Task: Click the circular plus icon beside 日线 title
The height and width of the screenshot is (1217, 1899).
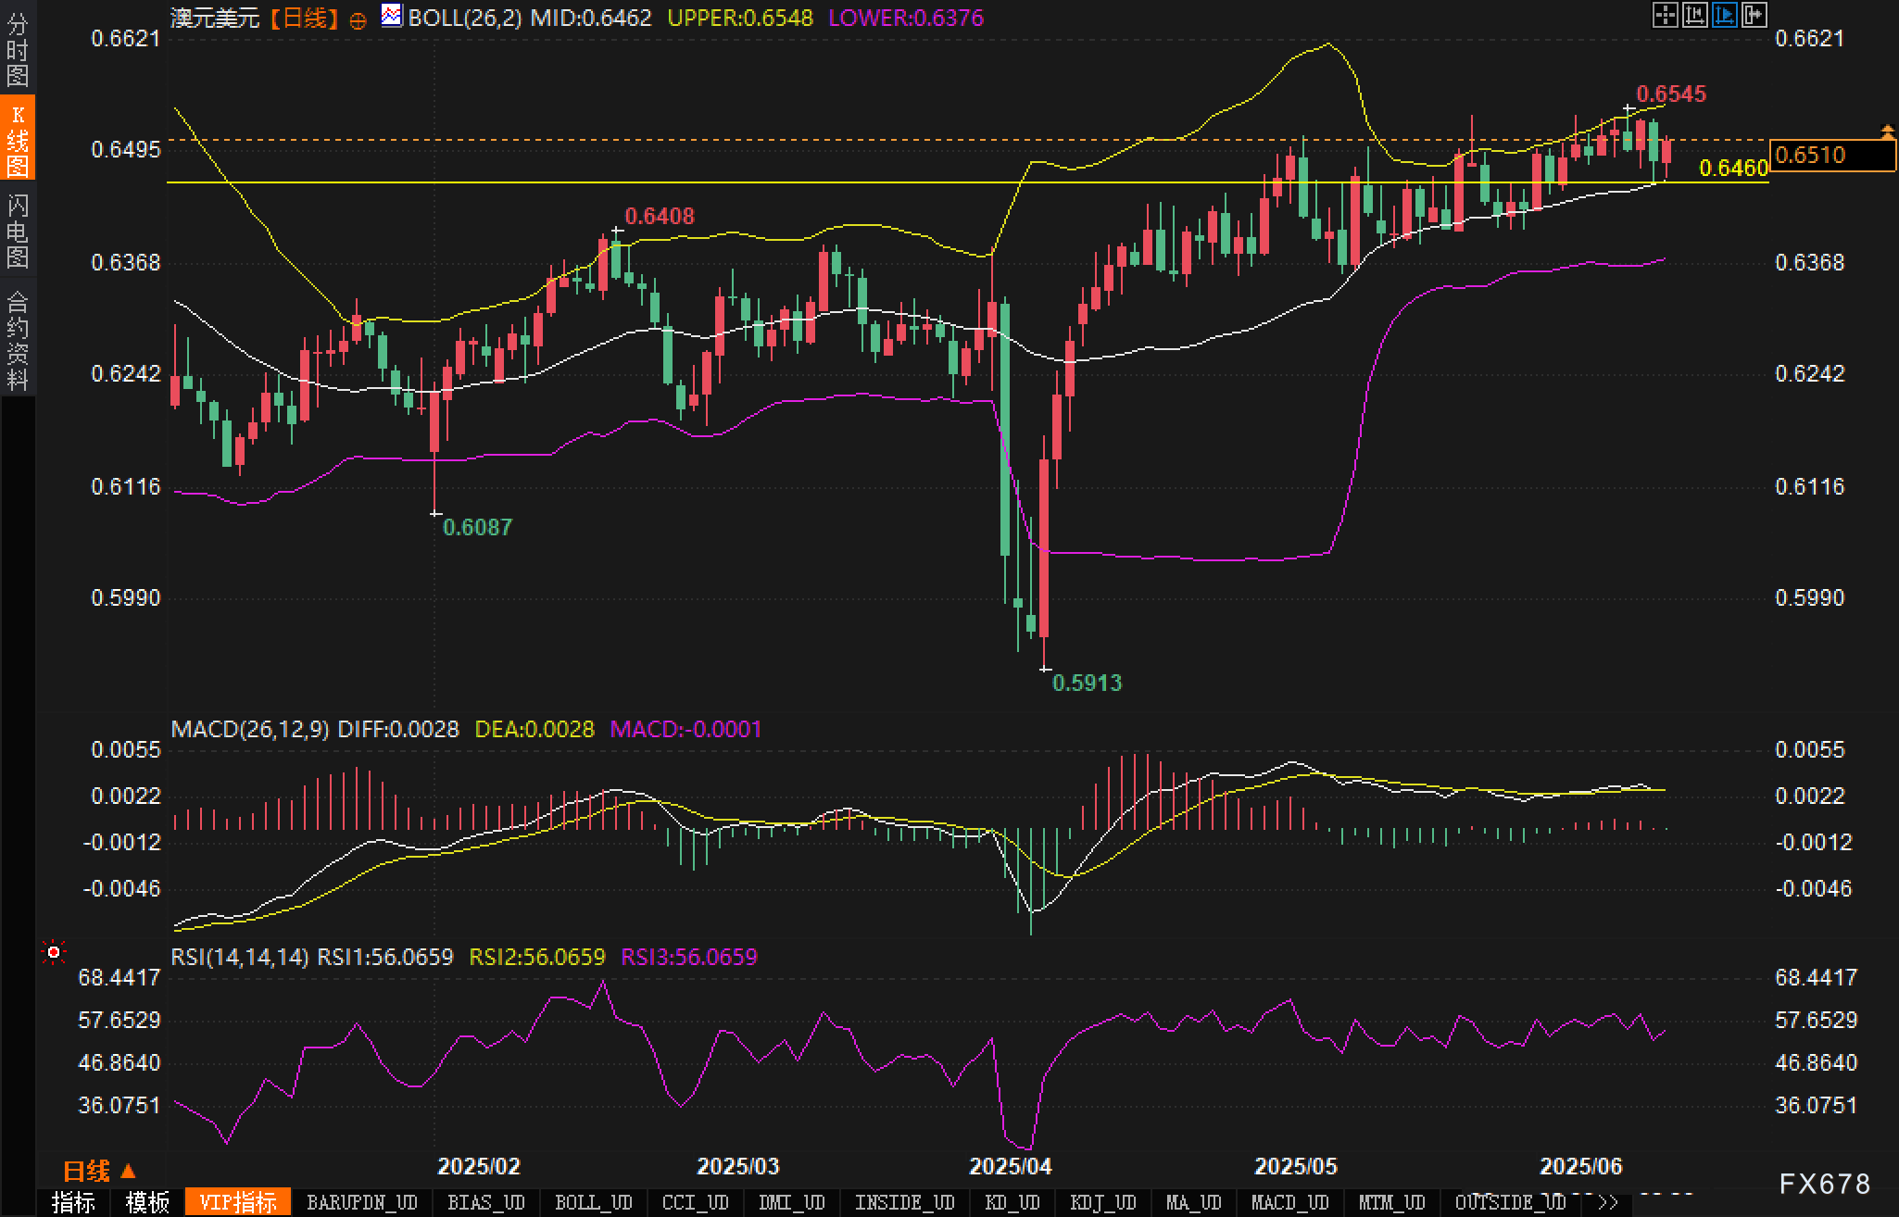Action: 358,20
